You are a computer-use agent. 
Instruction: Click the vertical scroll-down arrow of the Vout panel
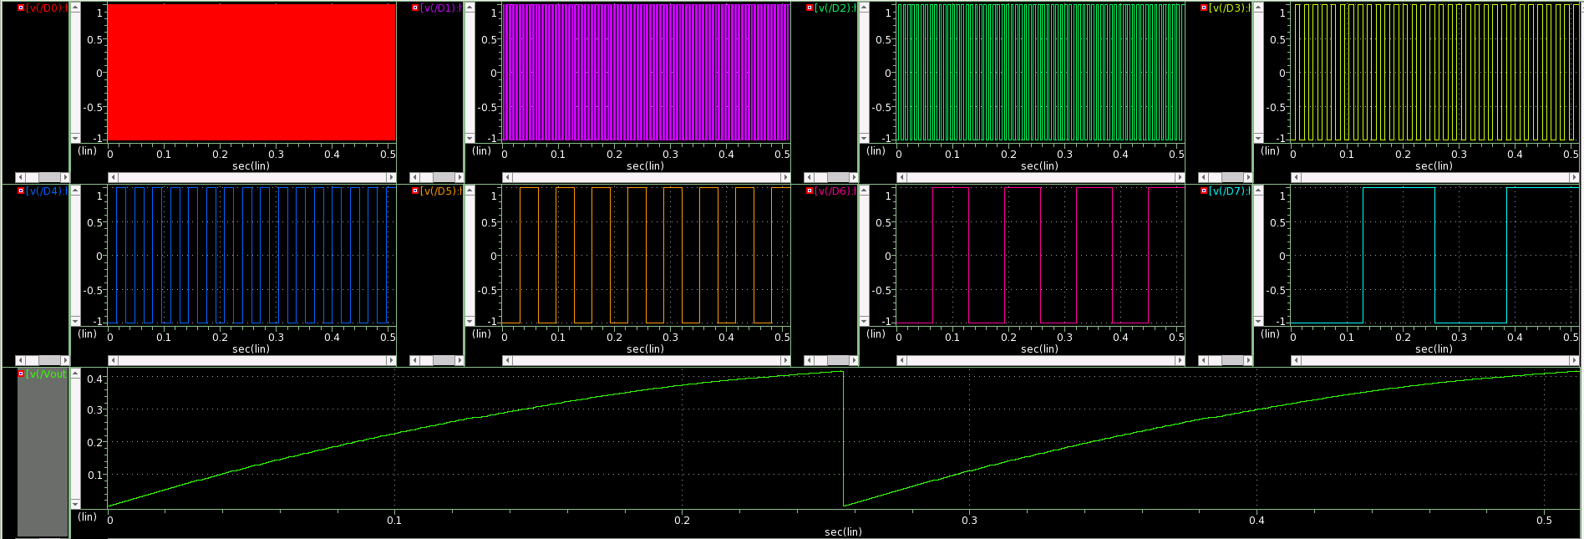[75, 504]
